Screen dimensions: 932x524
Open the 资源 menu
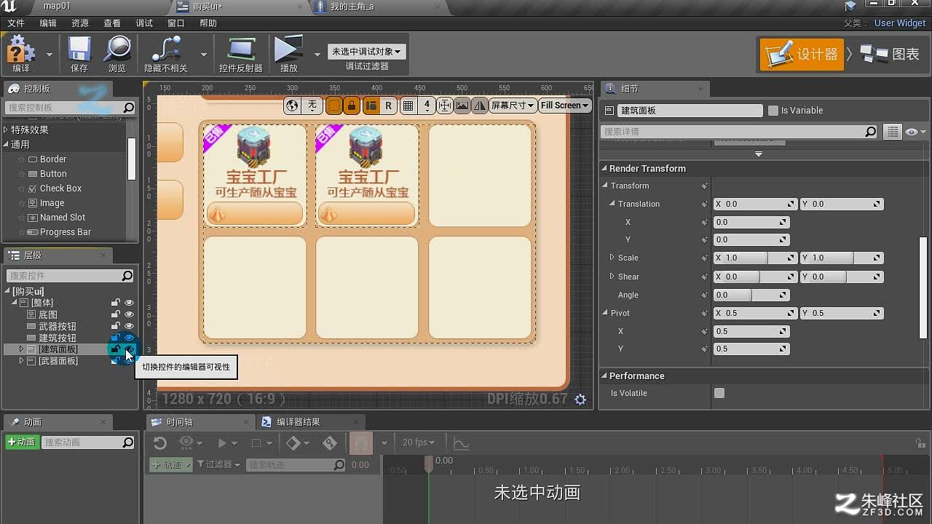(80, 23)
